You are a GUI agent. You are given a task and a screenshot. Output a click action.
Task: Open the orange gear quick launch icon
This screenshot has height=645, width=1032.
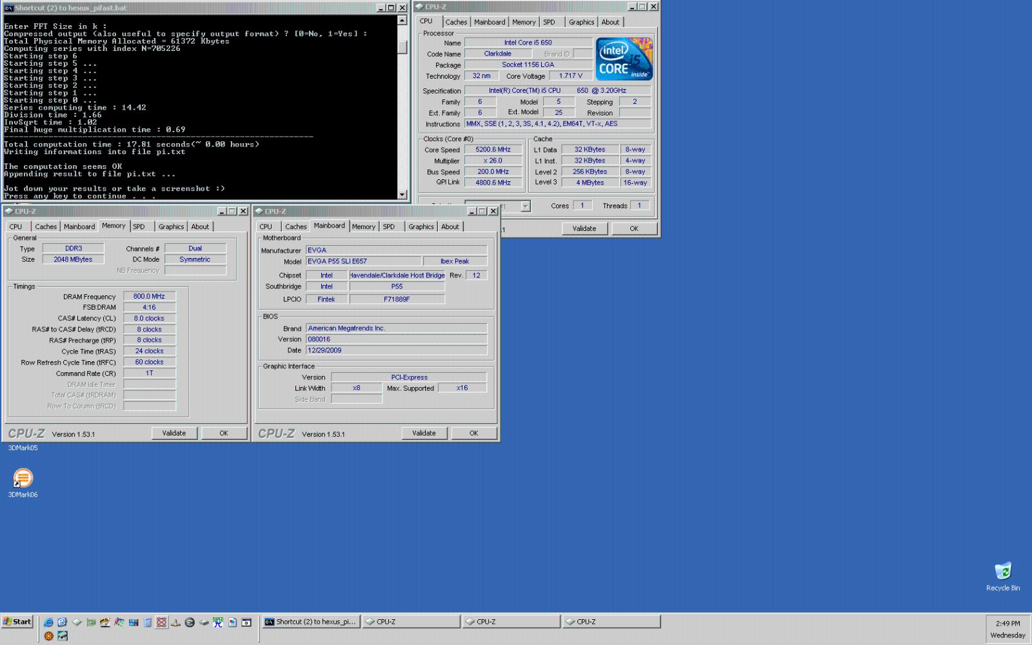coord(48,636)
